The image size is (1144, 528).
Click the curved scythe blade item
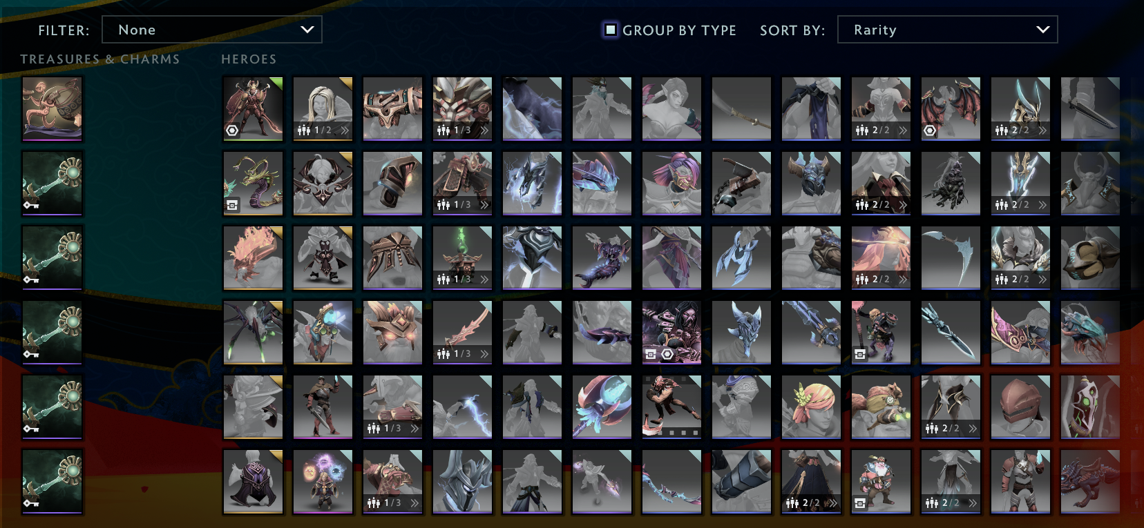pyautogui.click(x=951, y=257)
